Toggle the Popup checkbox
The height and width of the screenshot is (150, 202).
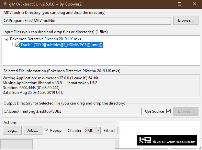tap(46, 130)
